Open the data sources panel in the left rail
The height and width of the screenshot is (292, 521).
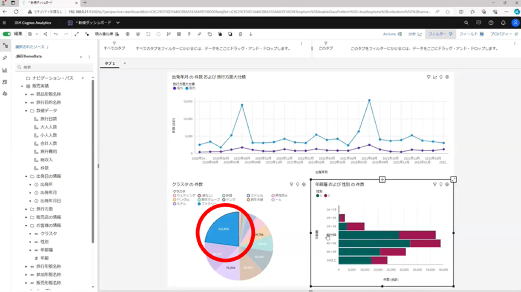5,46
